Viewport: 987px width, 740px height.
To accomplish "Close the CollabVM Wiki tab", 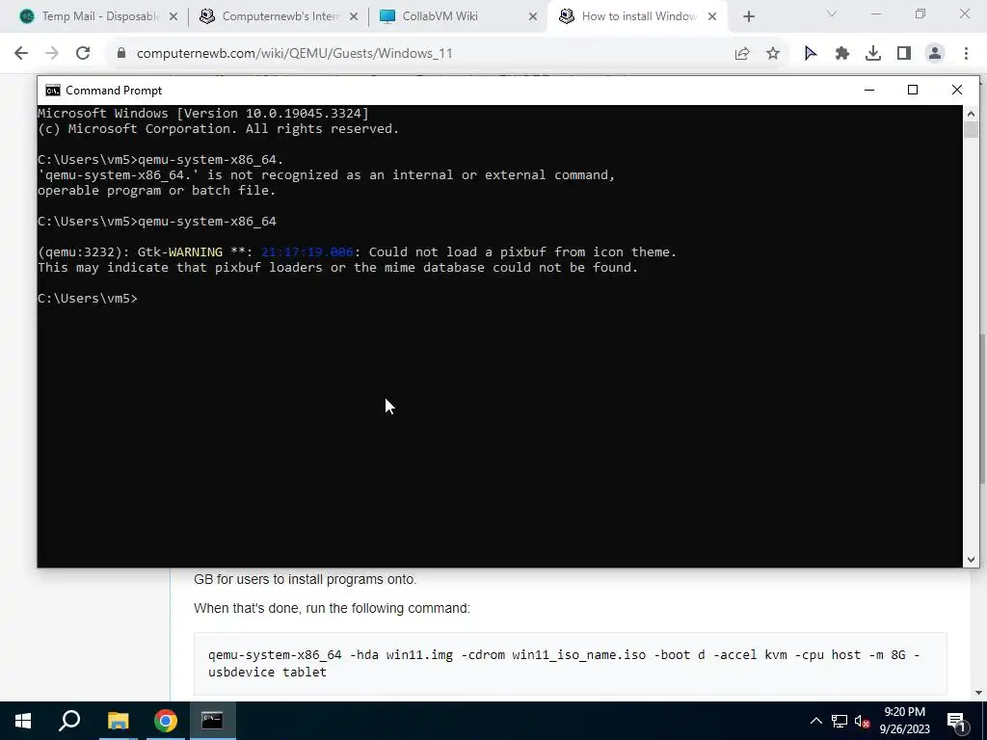I will [533, 16].
